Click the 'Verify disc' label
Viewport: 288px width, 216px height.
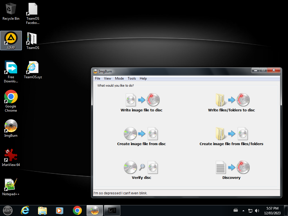(x=141, y=178)
